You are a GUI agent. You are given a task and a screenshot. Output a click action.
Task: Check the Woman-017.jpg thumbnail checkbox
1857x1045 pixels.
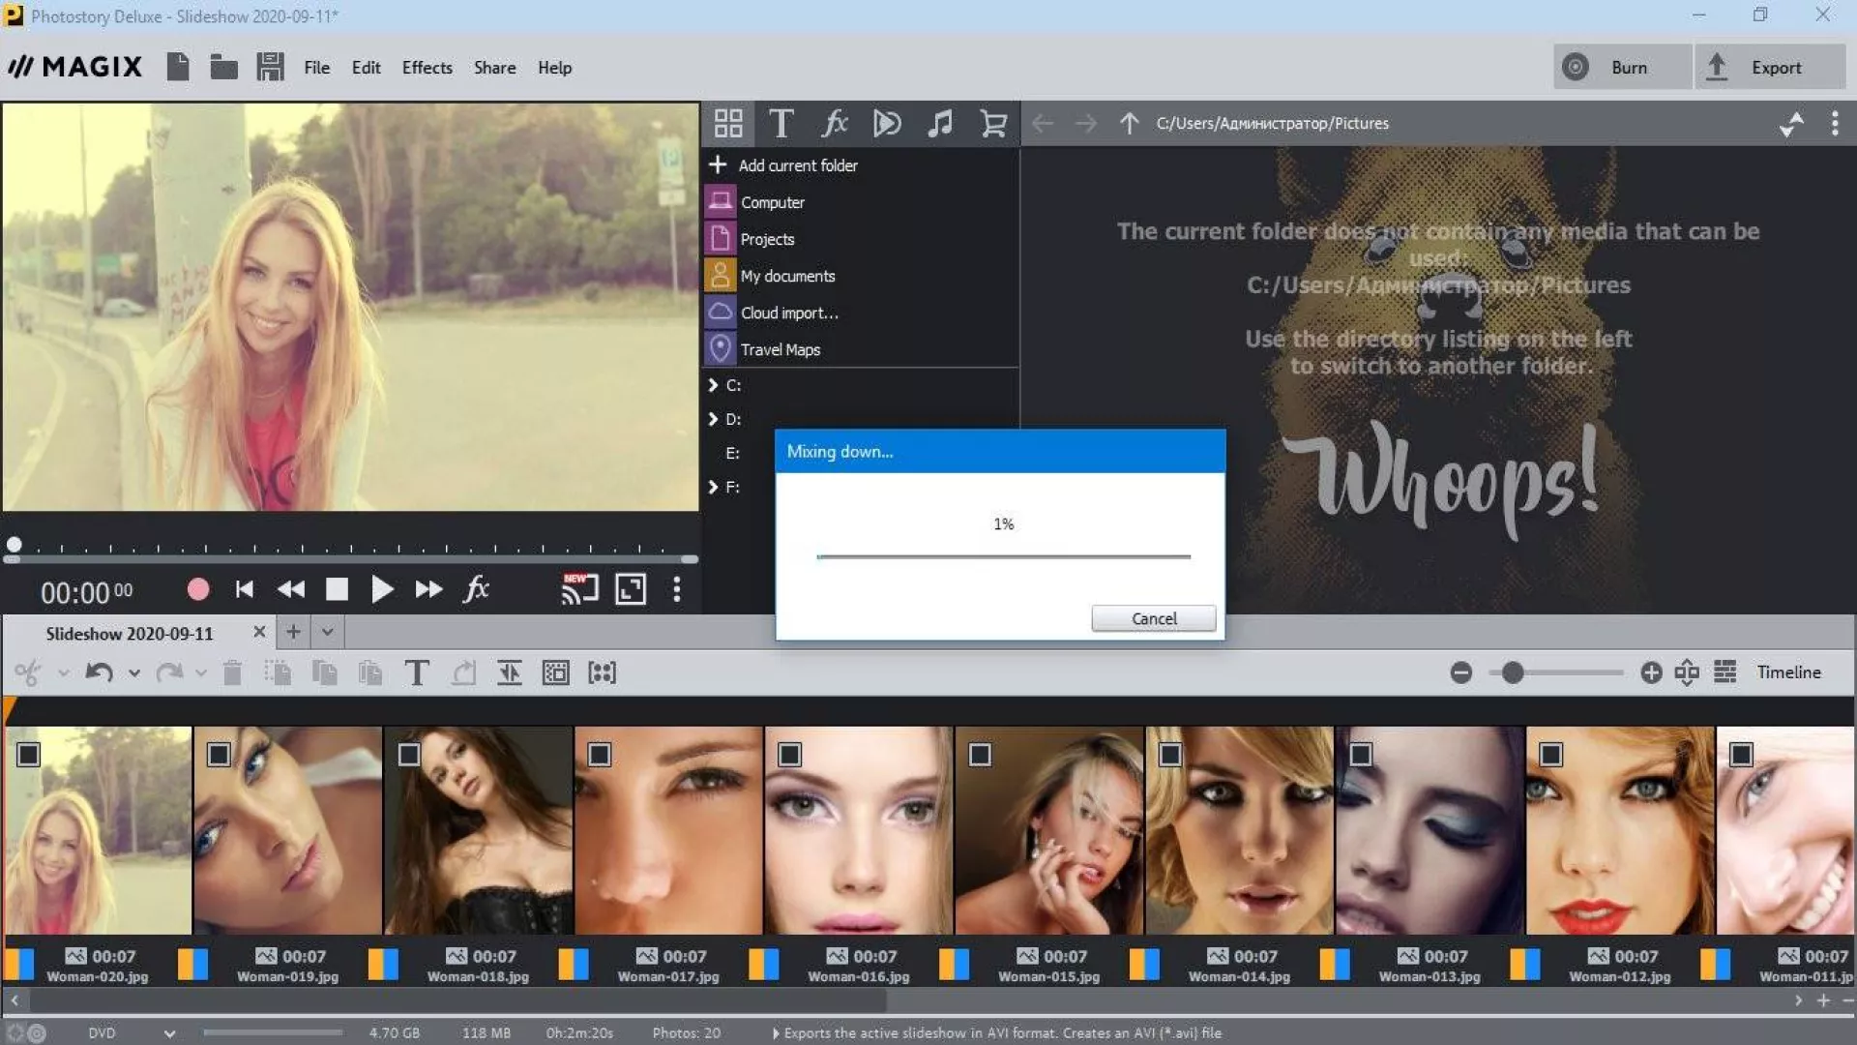[x=600, y=755]
